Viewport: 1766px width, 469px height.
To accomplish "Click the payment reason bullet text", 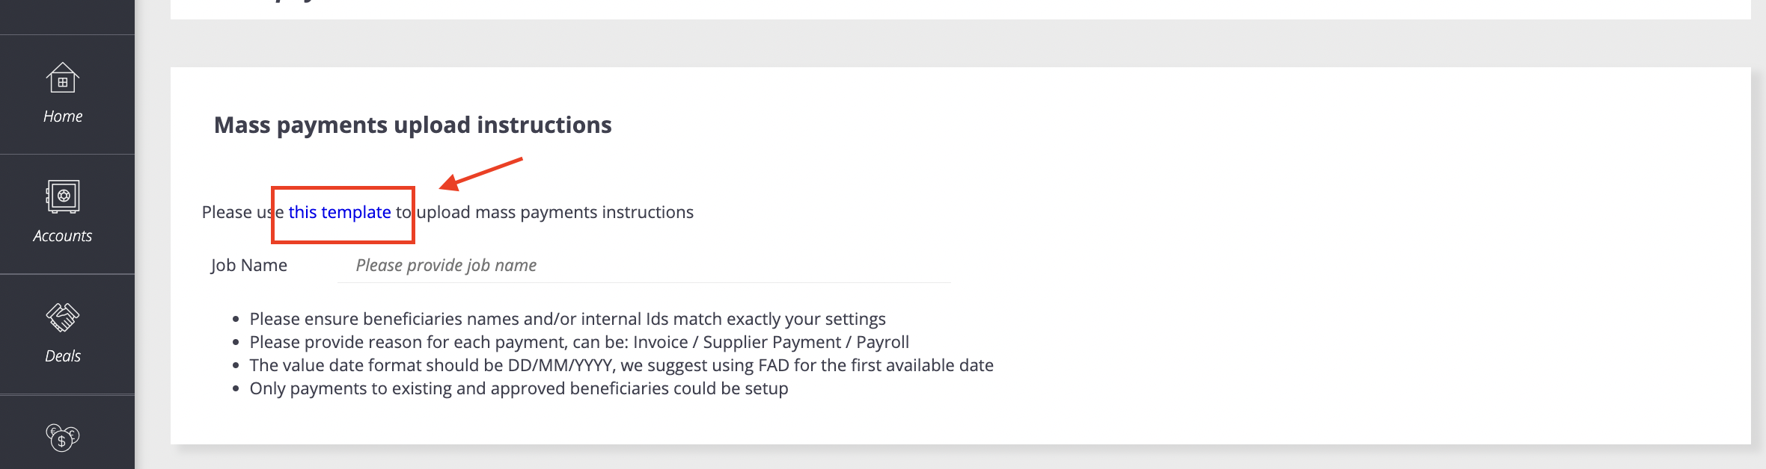I will (579, 342).
